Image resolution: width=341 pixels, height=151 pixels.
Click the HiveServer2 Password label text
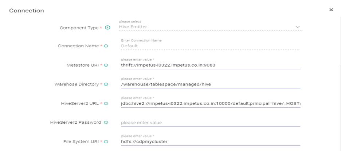tap(75, 123)
